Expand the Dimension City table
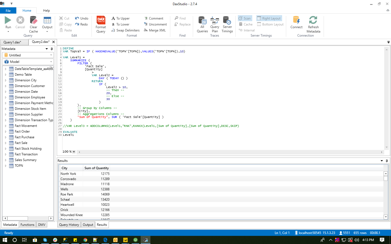Viewport: 391px width, 244px height. click(x=5, y=80)
